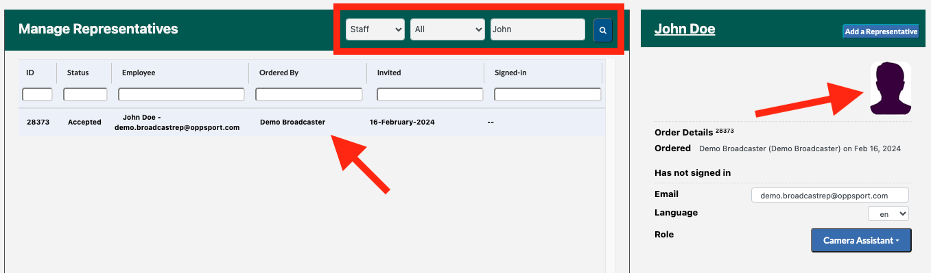The width and height of the screenshot is (931, 273).
Task: Click the Ordered By column filter box
Action: tap(309, 94)
